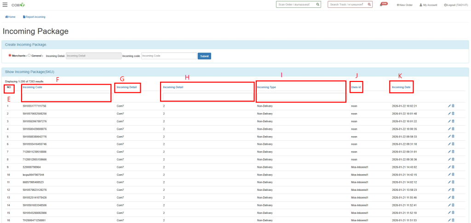
Task: Go to Home in breadcrumb
Action: tap(10, 17)
